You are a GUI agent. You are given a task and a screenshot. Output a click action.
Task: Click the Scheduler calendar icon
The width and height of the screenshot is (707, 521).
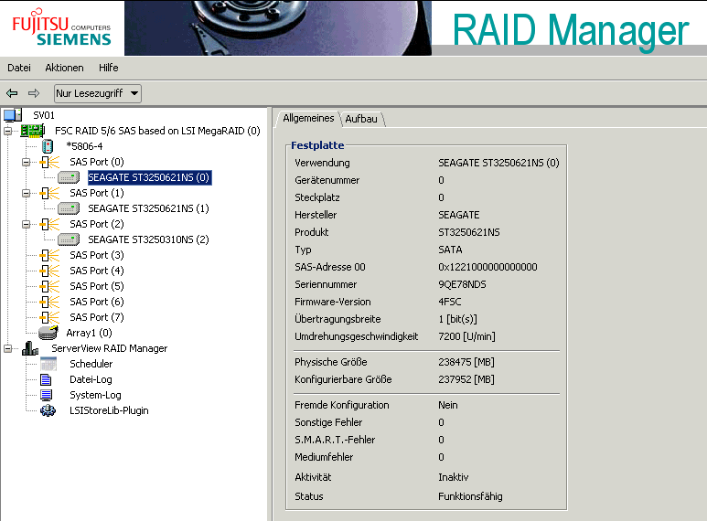coord(48,364)
